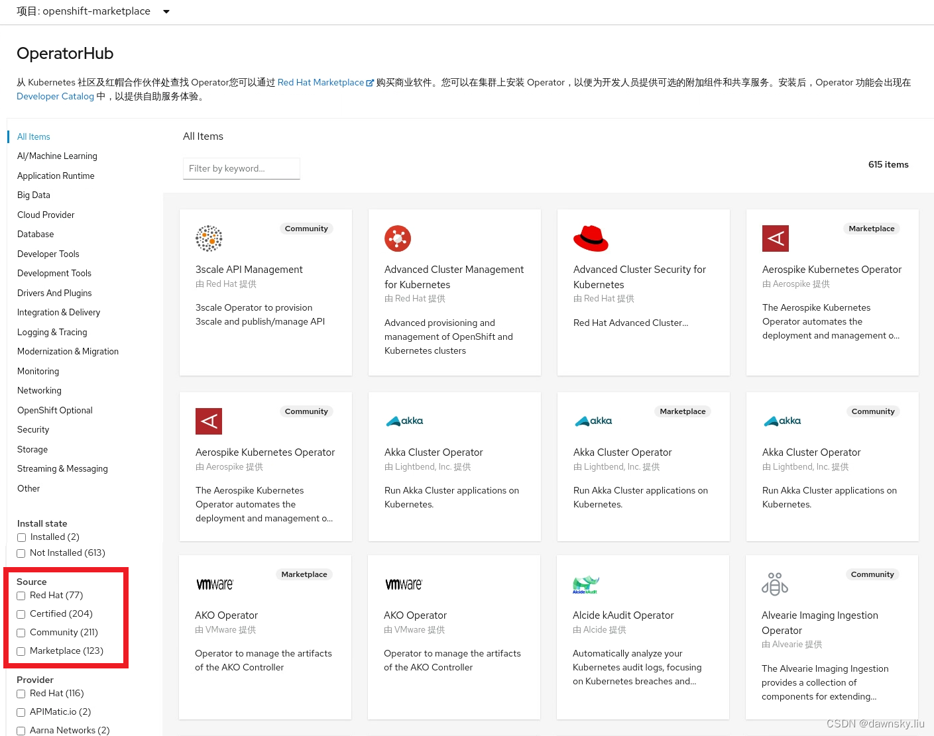This screenshot has width=934, height=736.
Task: Click Marketplace badge on Aerospike Kubernetes Operator card
Action: click(872, 229)
